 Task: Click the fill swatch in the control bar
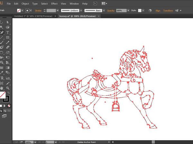[19, 11]
